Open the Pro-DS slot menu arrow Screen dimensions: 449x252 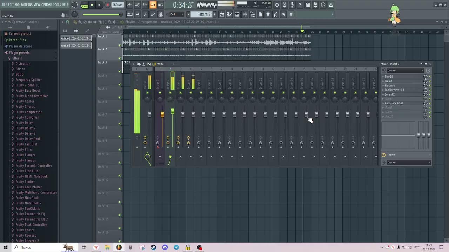tap(383, 77)
